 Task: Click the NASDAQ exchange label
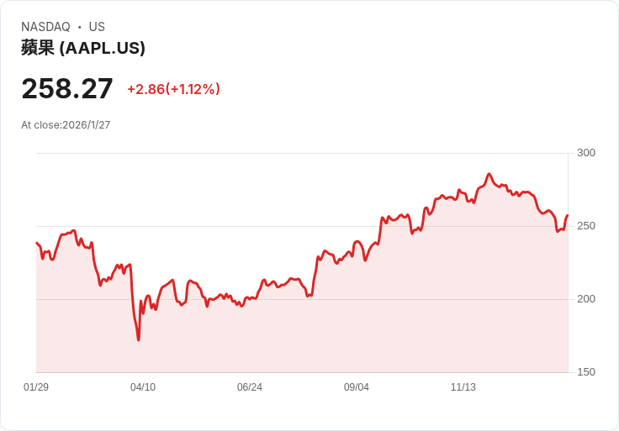point(45,27)
